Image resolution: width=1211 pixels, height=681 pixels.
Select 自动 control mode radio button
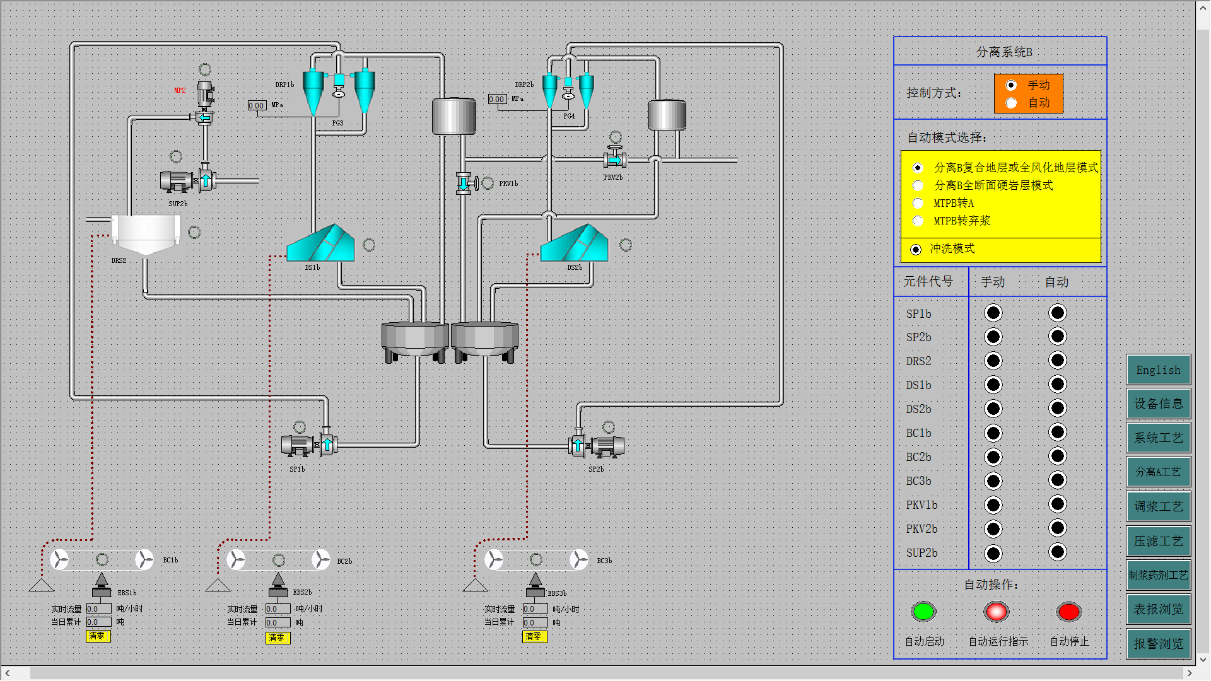click(1011, 103)
